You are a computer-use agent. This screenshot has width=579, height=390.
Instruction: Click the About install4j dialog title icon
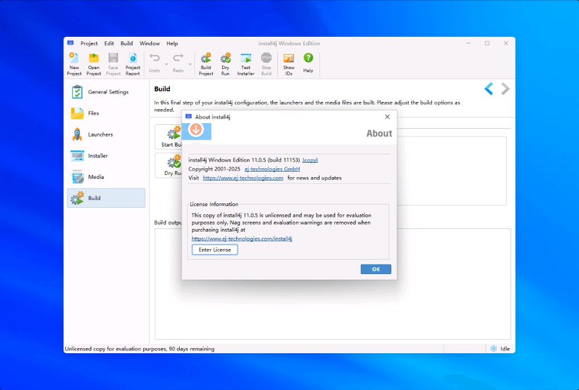[188, 116]
